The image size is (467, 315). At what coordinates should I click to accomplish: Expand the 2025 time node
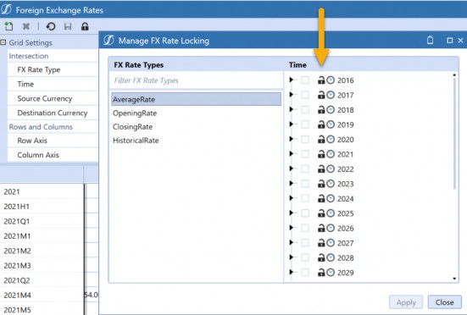[292, 213]
